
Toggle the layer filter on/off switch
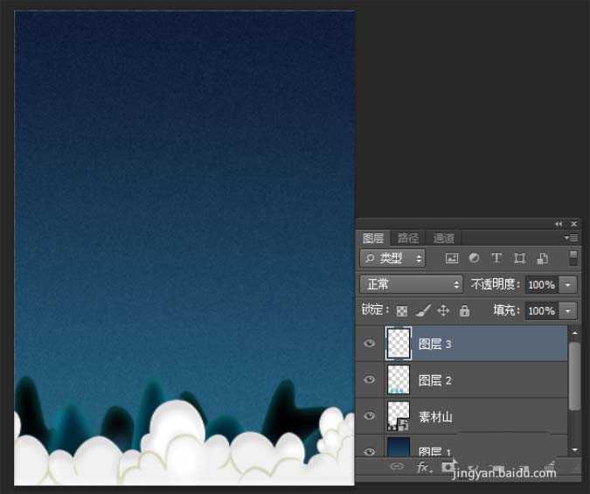point(573,258)
